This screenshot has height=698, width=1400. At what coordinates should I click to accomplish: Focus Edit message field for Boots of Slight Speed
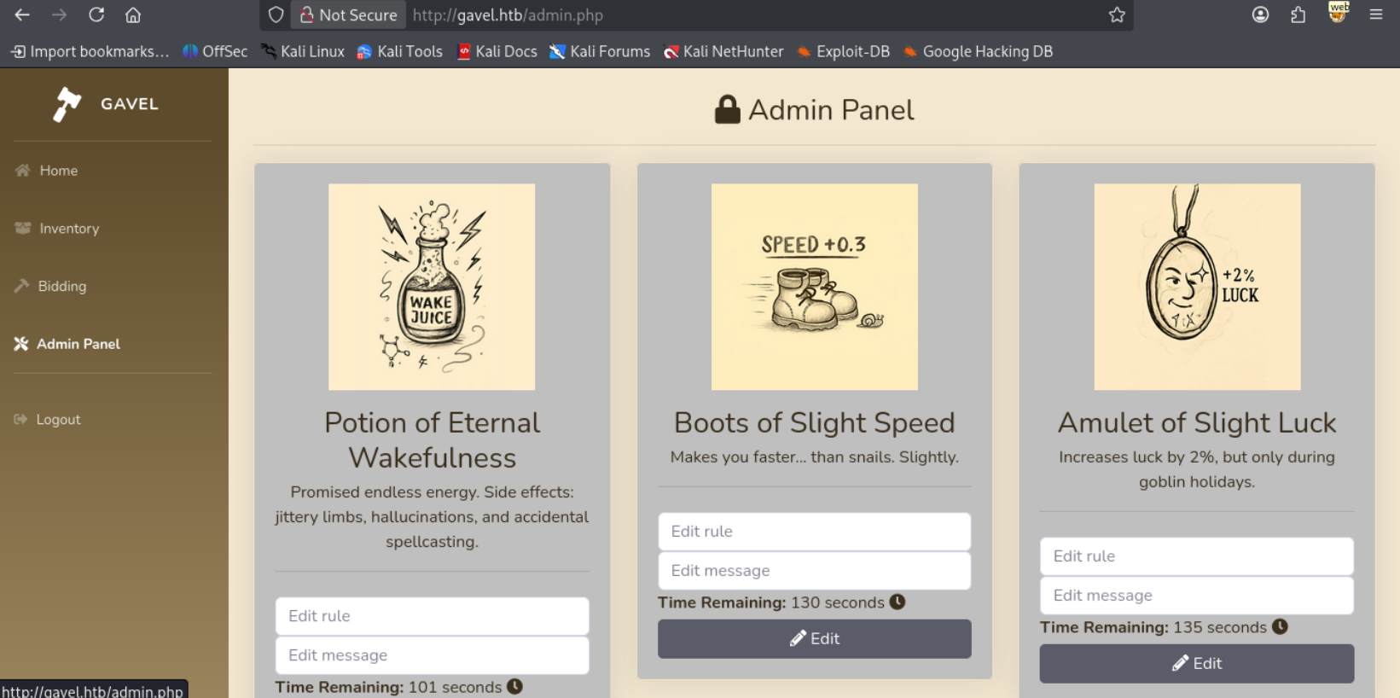[x=814, y=571]
